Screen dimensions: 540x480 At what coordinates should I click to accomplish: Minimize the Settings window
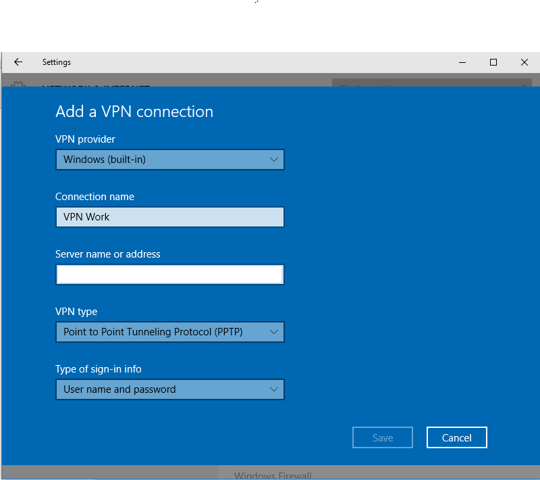pos(462,62)
